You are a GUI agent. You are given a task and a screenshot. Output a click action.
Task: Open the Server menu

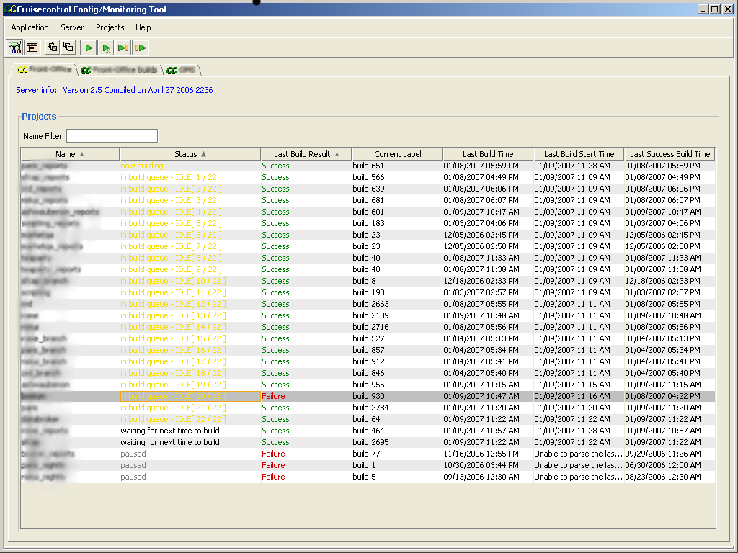point(72,27)
